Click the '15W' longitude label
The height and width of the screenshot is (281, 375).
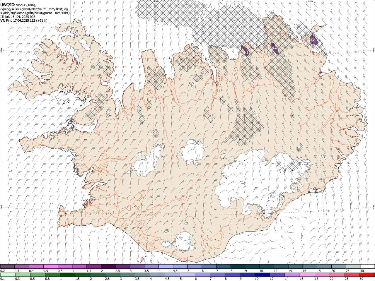[310, 1]
